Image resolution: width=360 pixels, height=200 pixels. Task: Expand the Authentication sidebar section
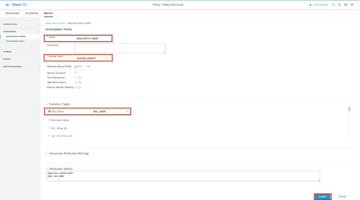pos(20,24)
